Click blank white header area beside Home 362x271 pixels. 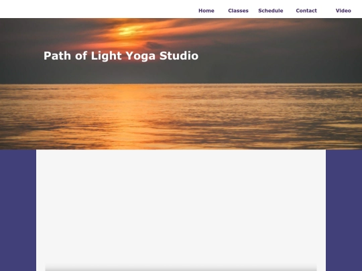point(97,9)
